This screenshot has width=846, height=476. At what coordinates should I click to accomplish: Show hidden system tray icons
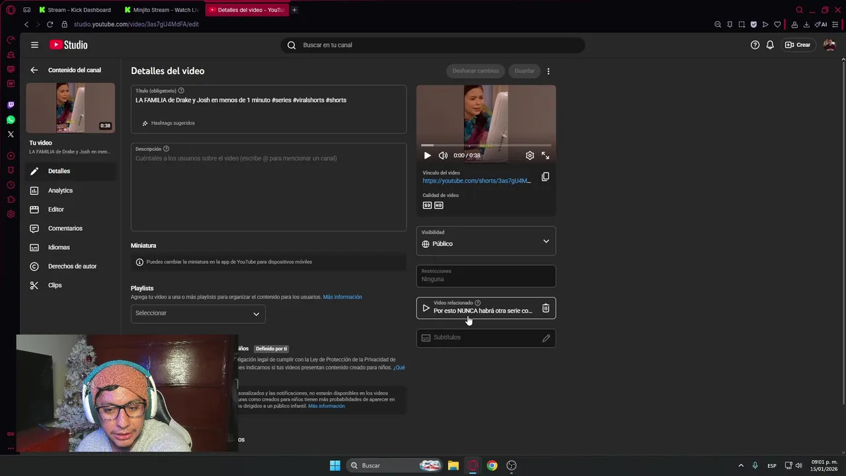tap(741, 465)
